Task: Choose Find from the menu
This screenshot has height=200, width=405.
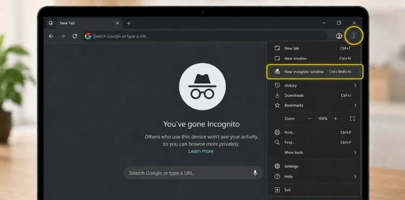Action: pos(314,142)
